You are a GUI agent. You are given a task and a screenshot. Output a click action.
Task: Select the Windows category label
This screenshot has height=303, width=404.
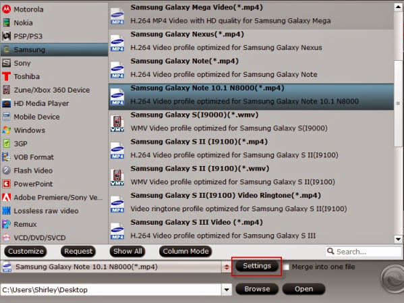tap(30, 130)
